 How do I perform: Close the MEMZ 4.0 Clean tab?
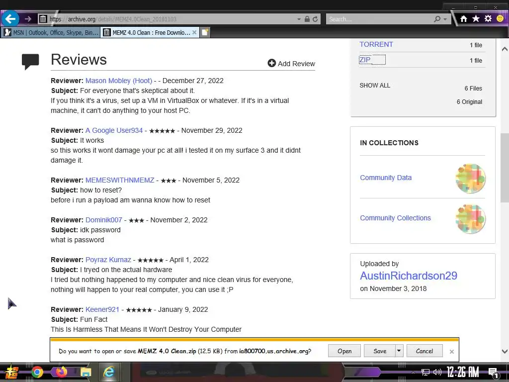click(194, 32)
